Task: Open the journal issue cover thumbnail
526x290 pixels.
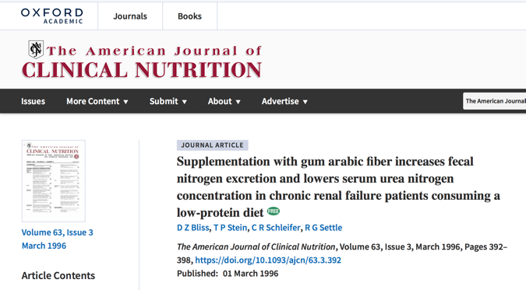Action: tap(54, 181)
